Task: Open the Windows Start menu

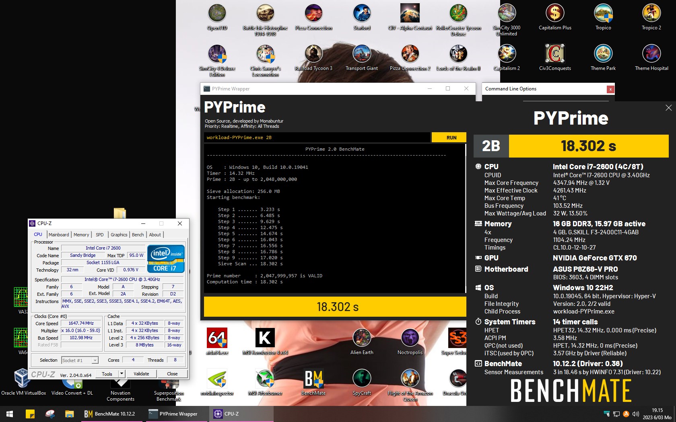Action: coord(10,414)
